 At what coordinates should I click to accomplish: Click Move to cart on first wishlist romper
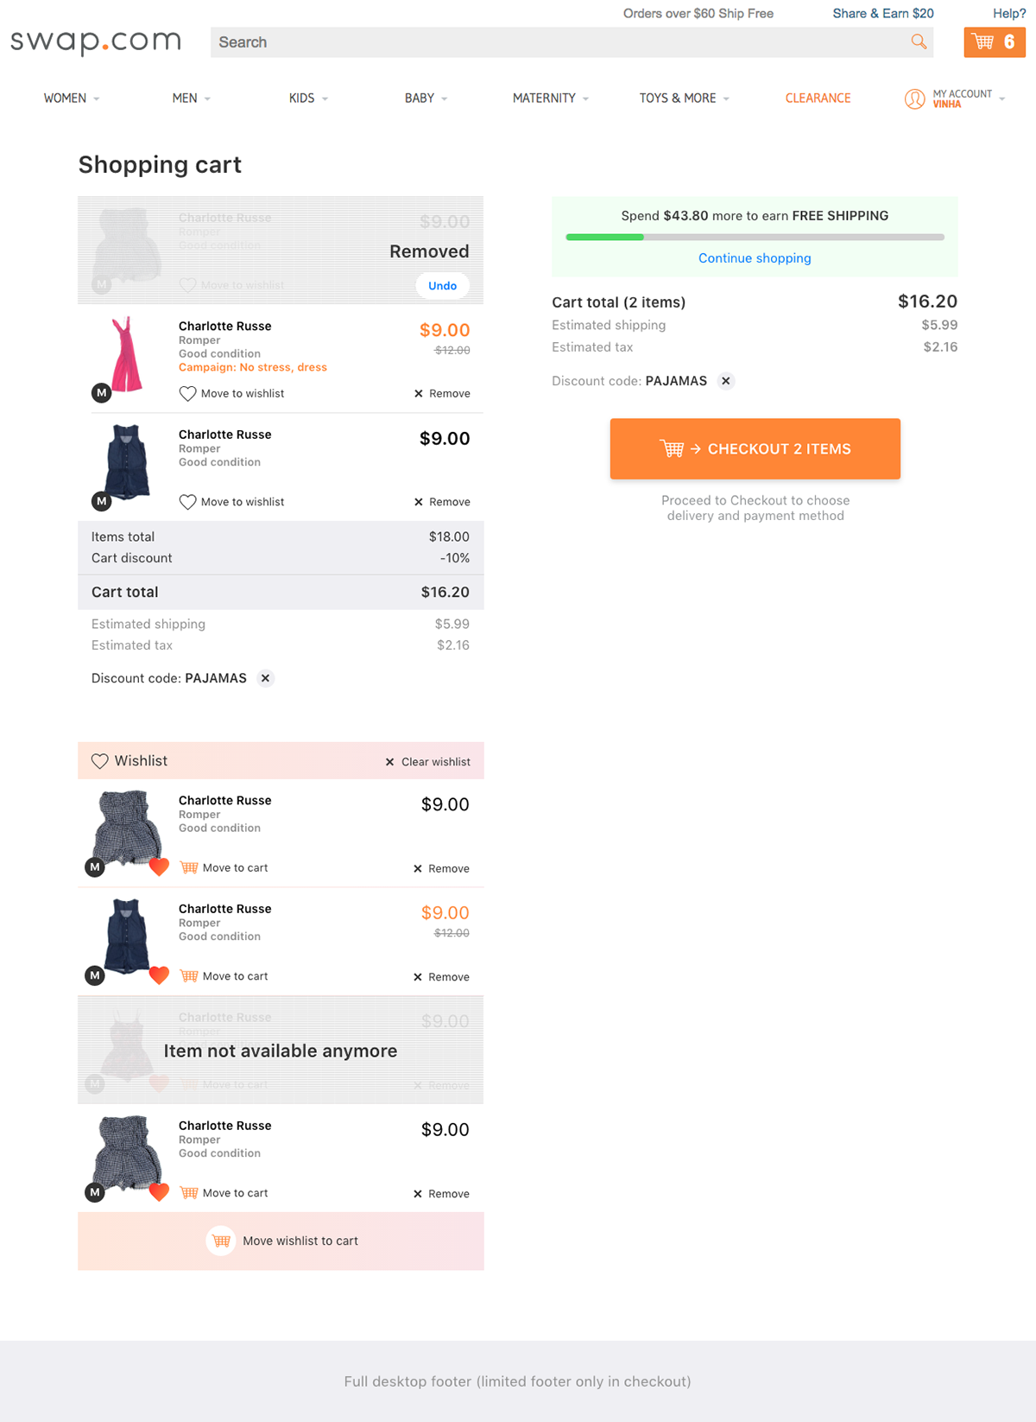coord(224,867)
